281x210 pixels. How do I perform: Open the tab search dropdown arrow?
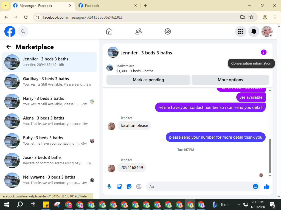tap(5, 5)
